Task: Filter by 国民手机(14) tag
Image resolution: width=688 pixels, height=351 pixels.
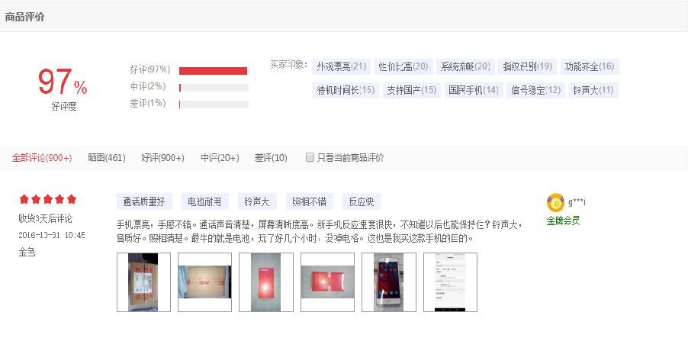Action: (474, 90)
